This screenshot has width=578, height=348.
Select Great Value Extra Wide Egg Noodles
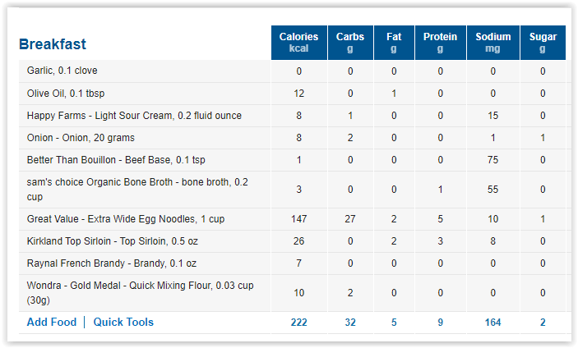coord(126,219)
